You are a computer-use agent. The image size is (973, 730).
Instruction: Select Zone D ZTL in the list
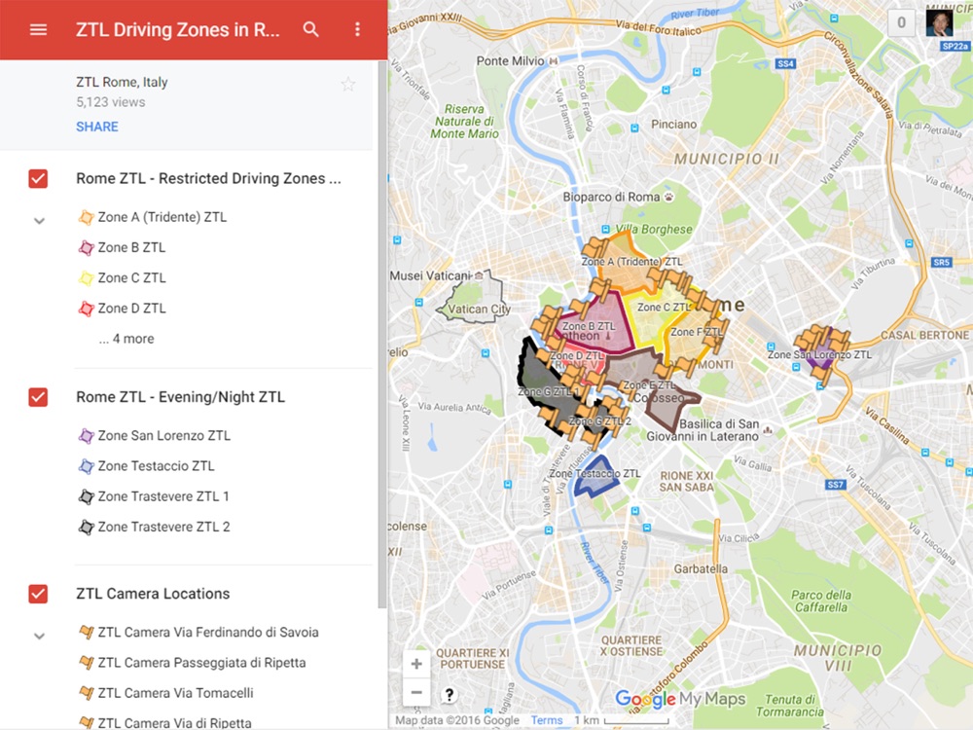pos(131,309)
